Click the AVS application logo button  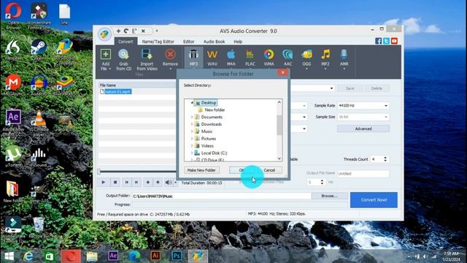coord(104,34)
